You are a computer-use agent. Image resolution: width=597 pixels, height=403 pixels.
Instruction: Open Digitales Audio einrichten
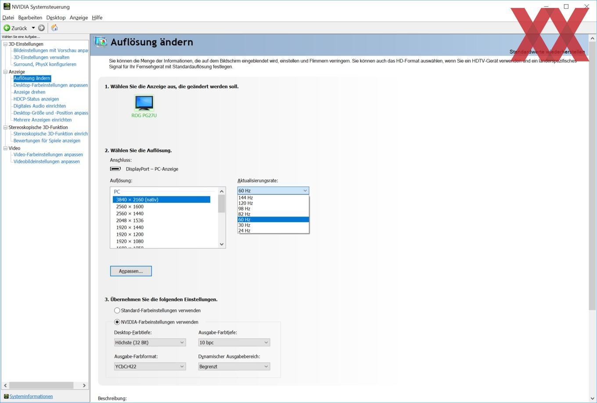(x=40, y=106)
